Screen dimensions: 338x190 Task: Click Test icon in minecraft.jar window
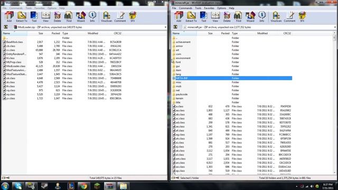pyautogui.click(x=203, y=17)
